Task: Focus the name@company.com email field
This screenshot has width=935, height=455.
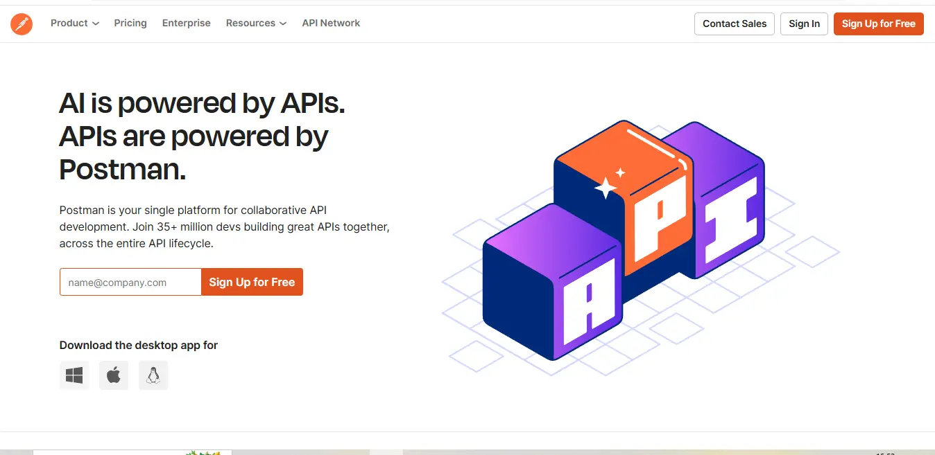Action: point(130,282)
